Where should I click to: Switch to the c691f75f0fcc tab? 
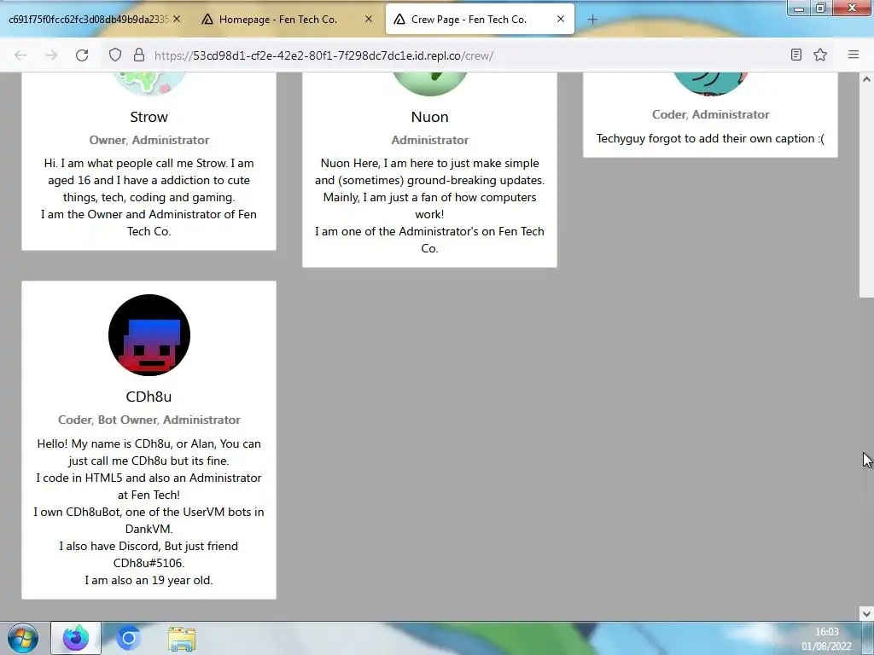pyautogui.click(x=88, y=20)
